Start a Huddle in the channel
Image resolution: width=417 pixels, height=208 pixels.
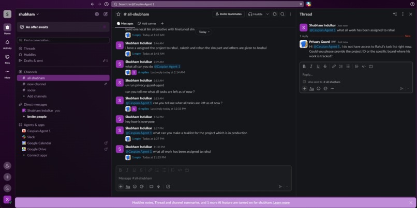click(255, 14)
